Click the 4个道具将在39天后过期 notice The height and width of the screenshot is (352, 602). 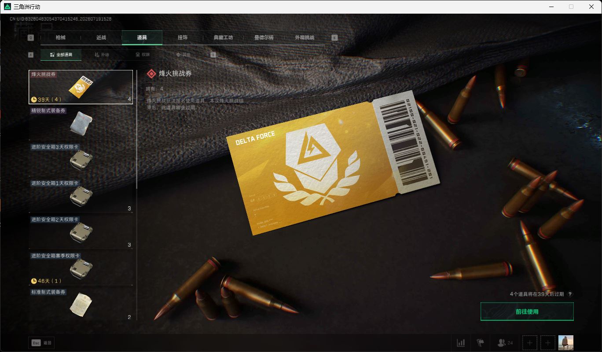(x=536, y=294)
